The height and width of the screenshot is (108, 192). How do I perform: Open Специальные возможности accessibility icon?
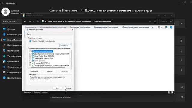coord(4,67)
